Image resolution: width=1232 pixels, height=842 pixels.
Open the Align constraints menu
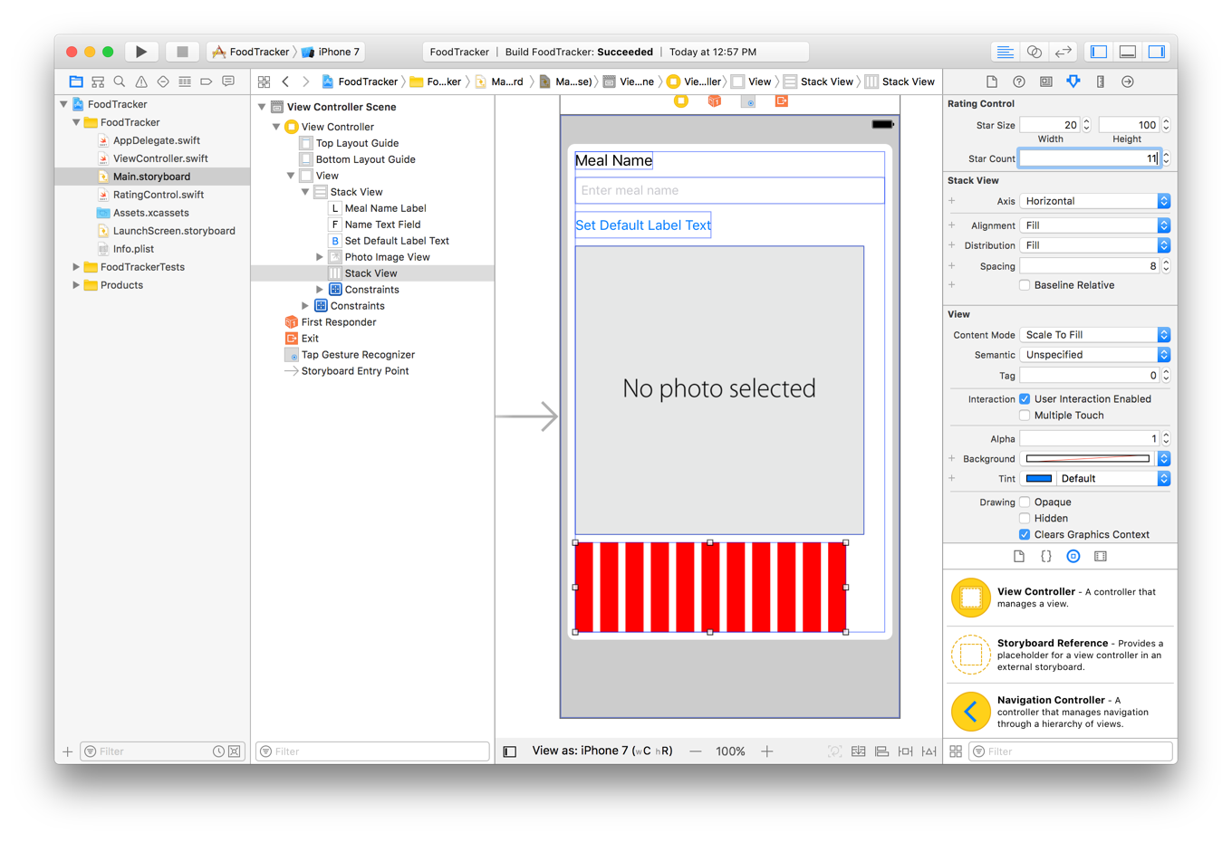881,751
